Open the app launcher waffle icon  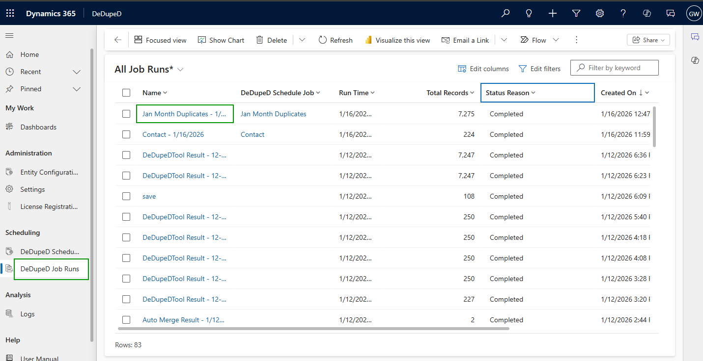10,14
